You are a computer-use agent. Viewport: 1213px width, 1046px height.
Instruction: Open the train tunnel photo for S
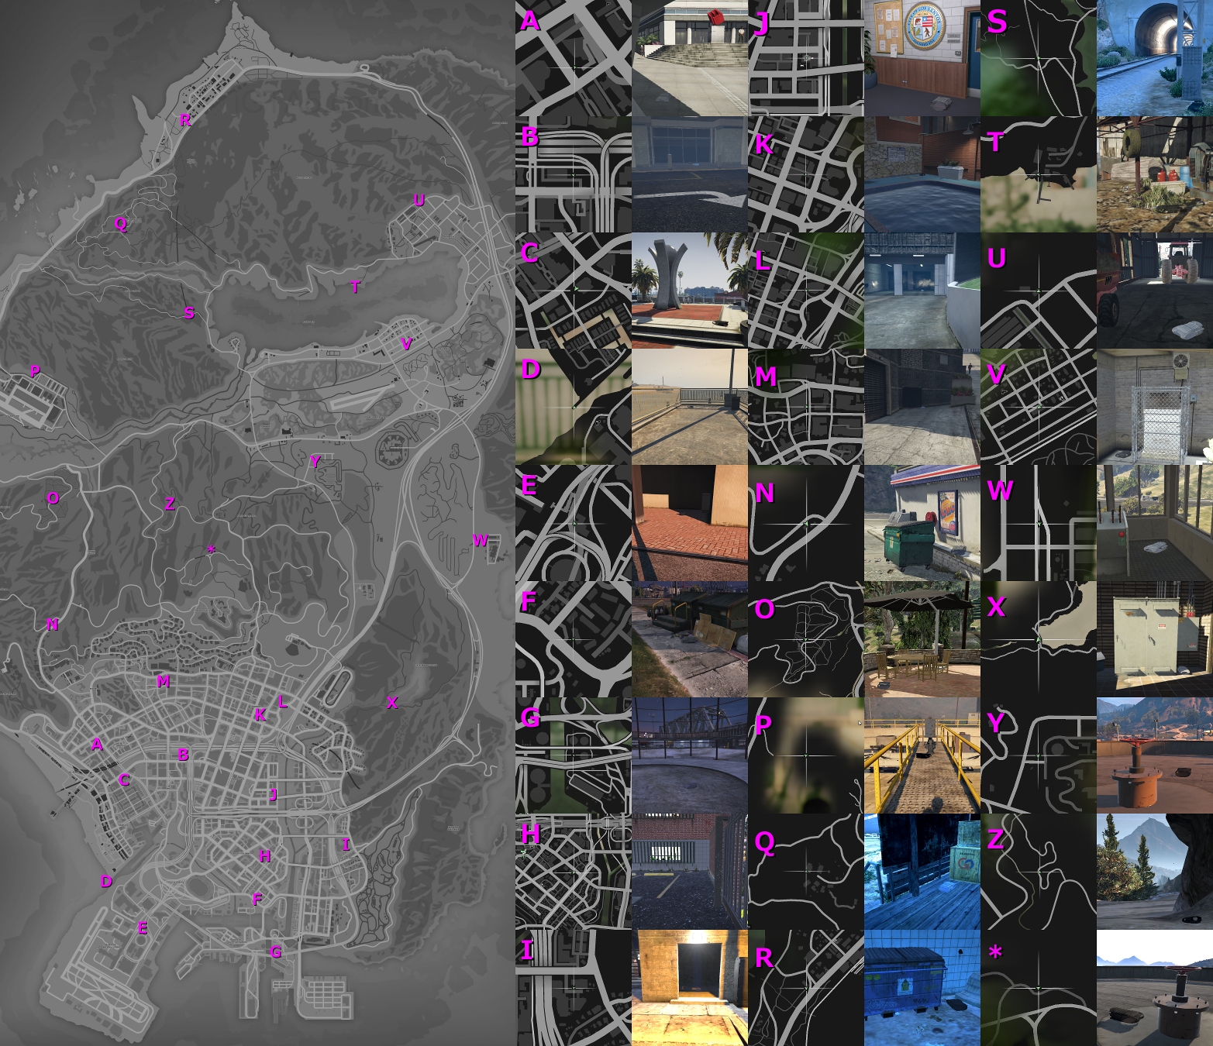pyautogui.click(x=1154, y=58)
